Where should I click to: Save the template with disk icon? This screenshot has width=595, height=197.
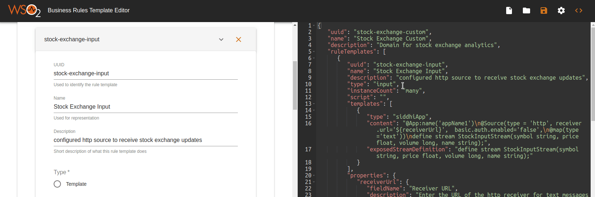click(x=544, y=11)
